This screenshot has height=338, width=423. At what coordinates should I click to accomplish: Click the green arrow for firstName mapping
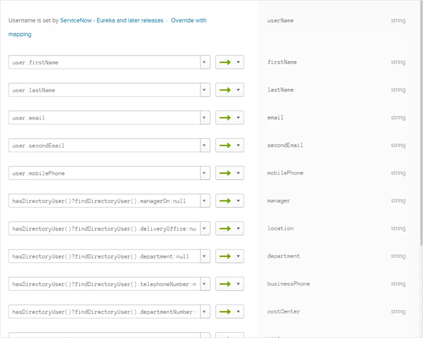click(x=225, y=62)
